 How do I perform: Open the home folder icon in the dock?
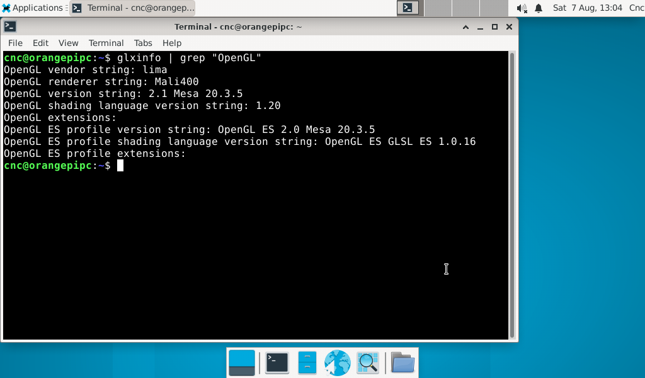(x=402, y=363)
